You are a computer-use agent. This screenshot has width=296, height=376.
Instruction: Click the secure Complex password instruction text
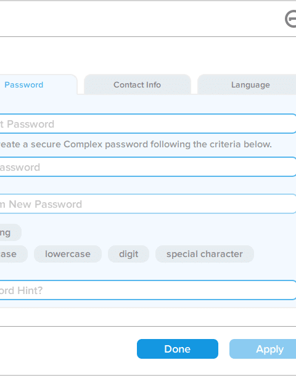(x=136, y=144)
